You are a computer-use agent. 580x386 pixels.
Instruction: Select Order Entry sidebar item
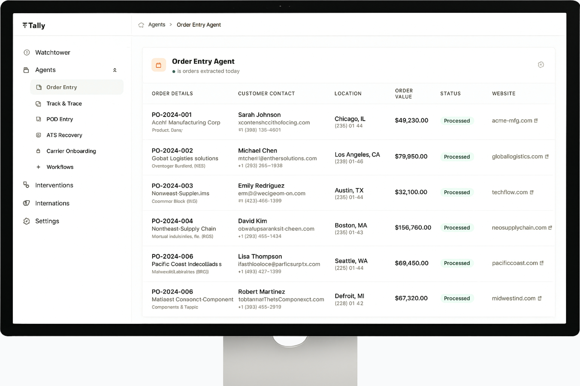coord(62,87)
